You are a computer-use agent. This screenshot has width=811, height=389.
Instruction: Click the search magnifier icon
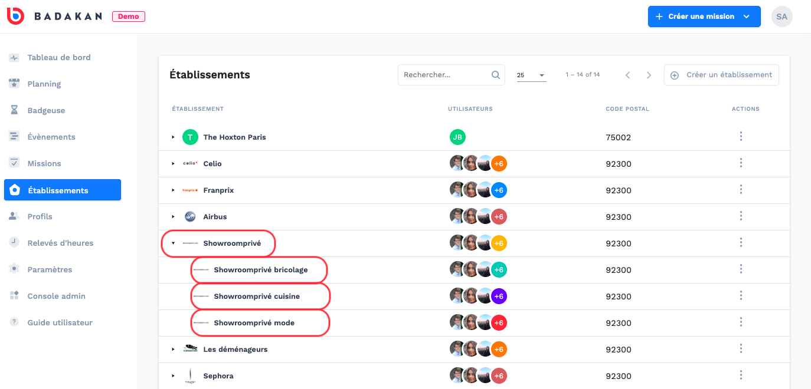click(x=496, y=75)
